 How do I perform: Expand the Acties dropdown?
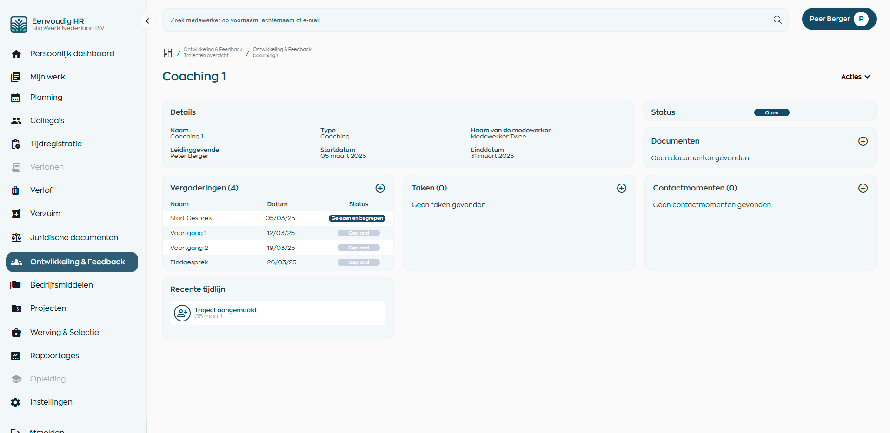pos(855,77)
